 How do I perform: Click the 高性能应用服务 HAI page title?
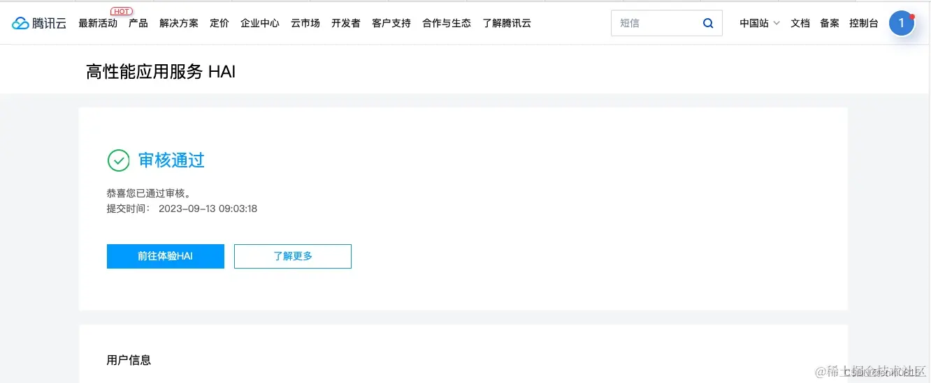pos(161,71)
